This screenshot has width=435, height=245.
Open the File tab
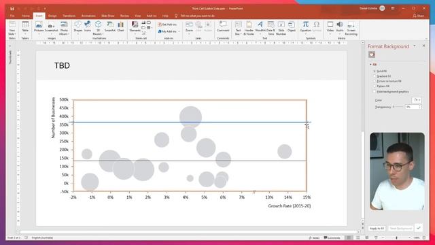tap(12, 16)
